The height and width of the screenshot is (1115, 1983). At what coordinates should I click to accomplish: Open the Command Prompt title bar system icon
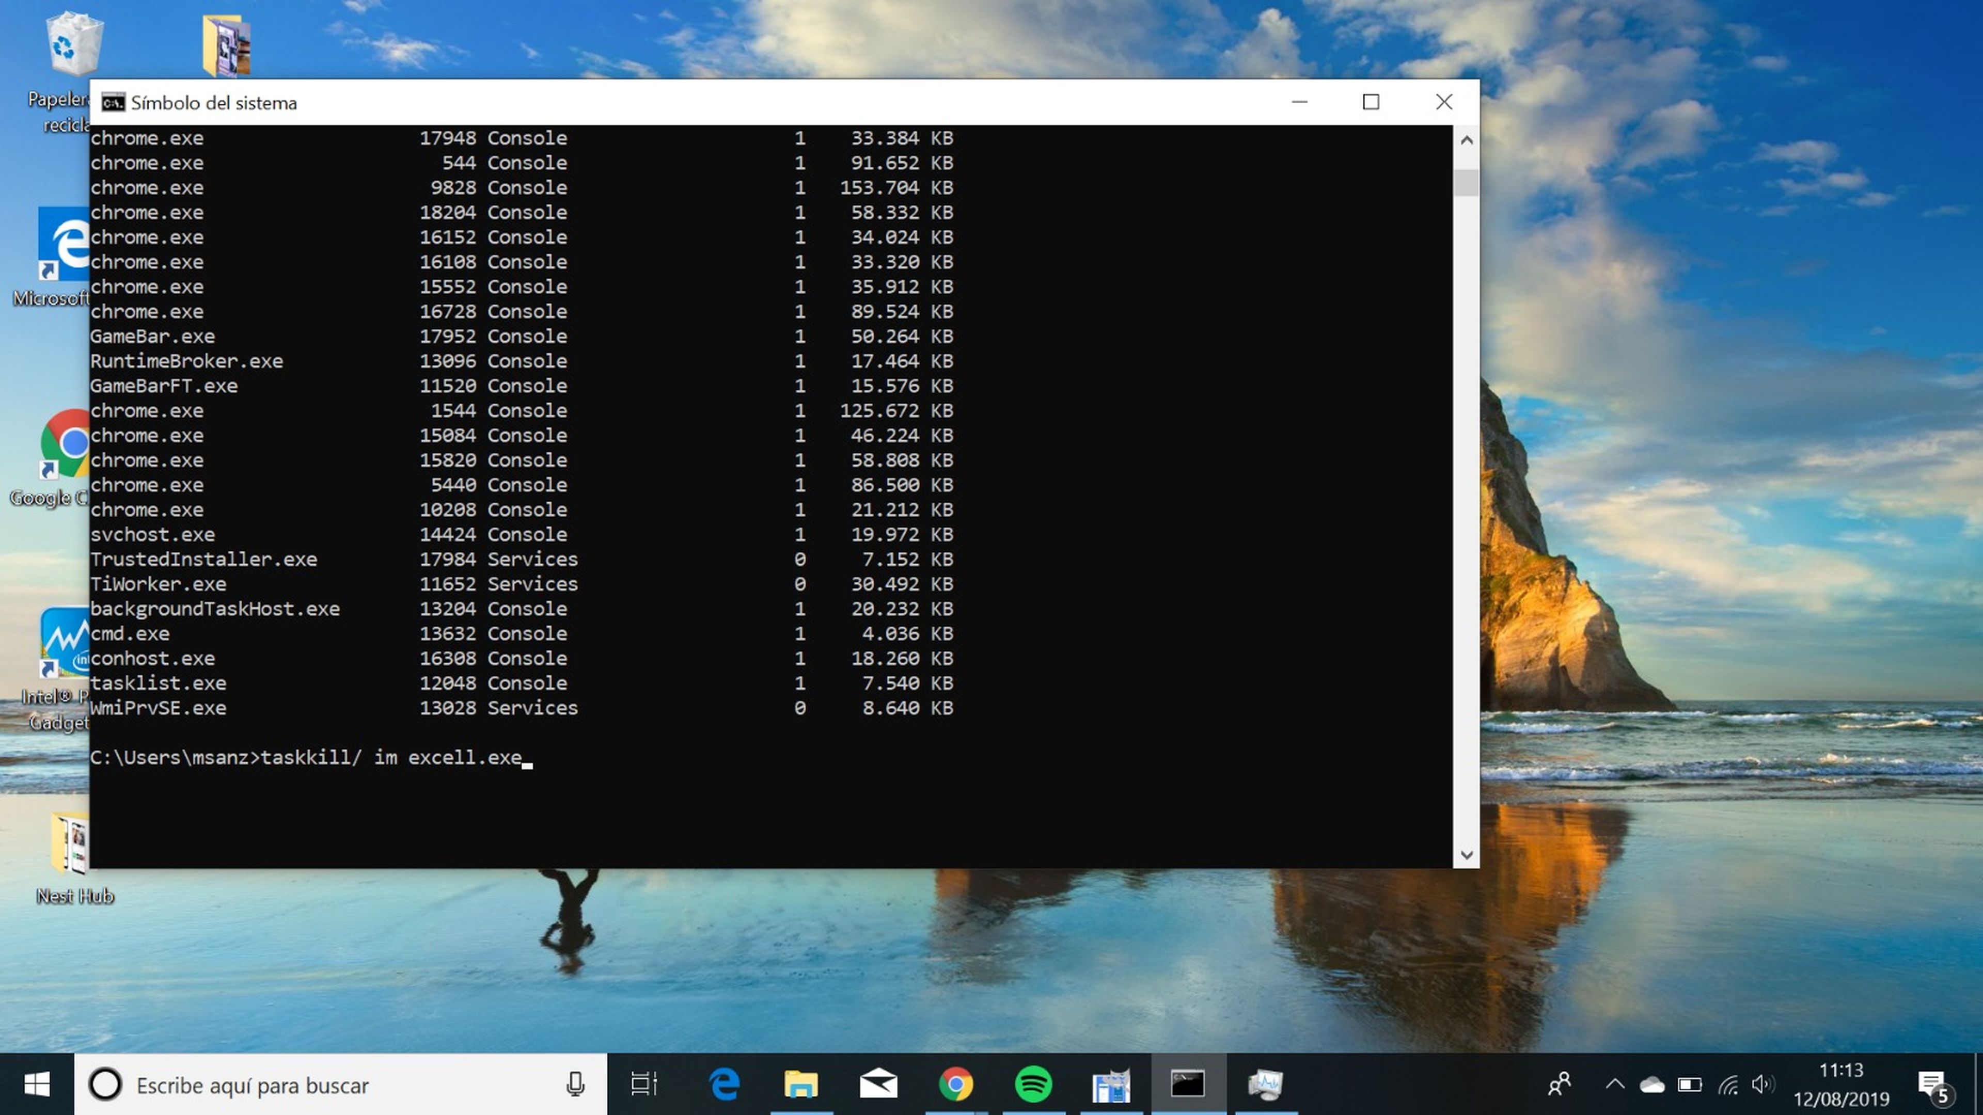pyautogui.click(x=113, y=102)
